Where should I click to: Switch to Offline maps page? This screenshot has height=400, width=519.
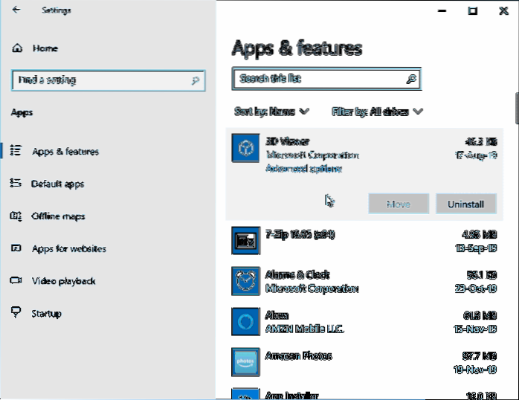[x=58, y=216]
